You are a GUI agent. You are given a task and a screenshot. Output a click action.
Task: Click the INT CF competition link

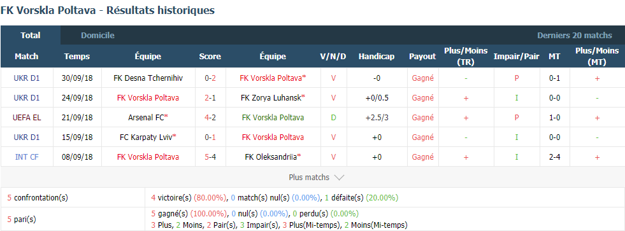click(27, 157)
